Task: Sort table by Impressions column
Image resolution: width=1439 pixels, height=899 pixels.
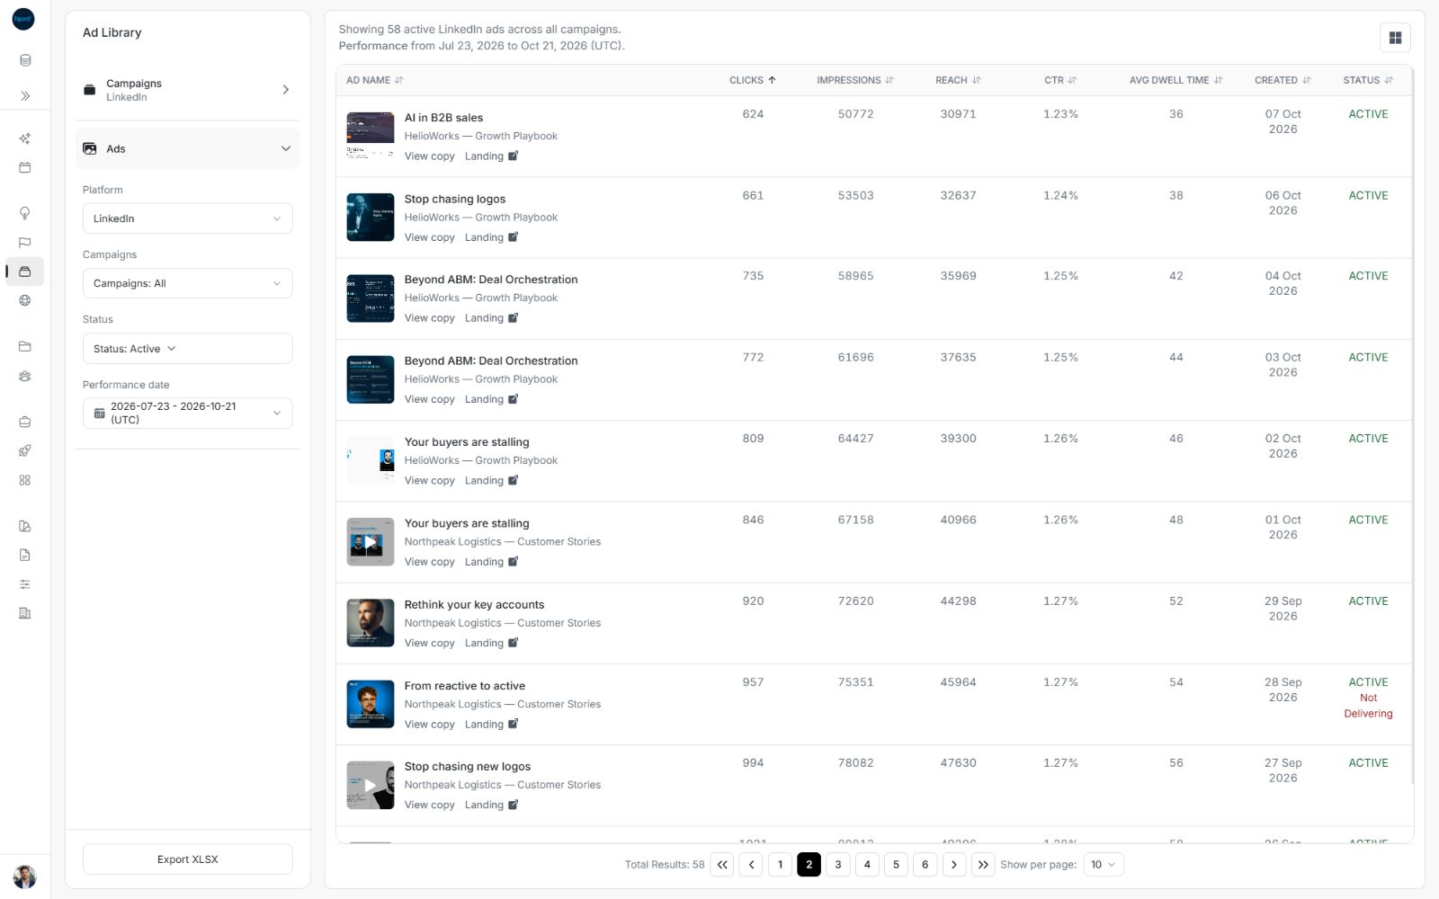Action: point(854,80)
